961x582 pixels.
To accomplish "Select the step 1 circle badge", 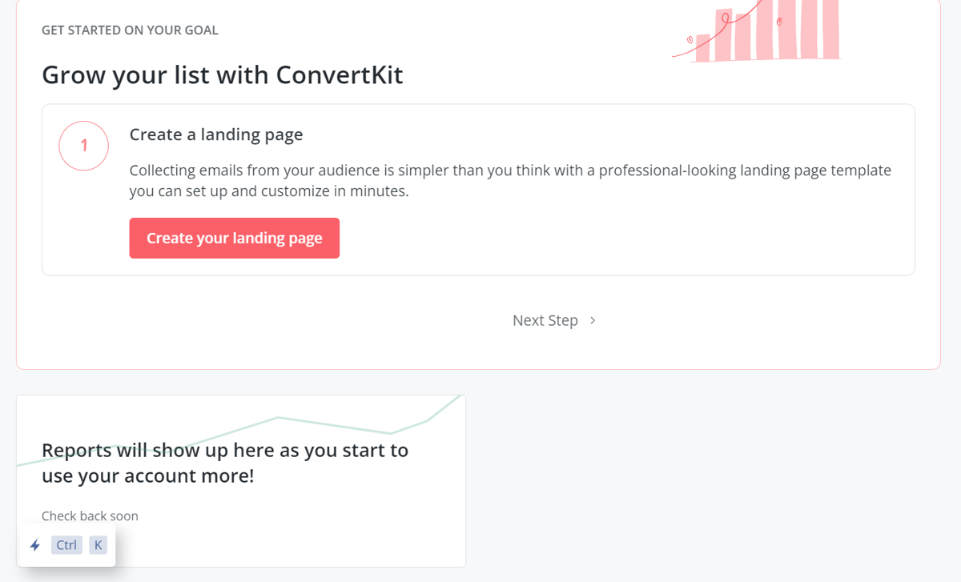I will [x=83, y=146].
